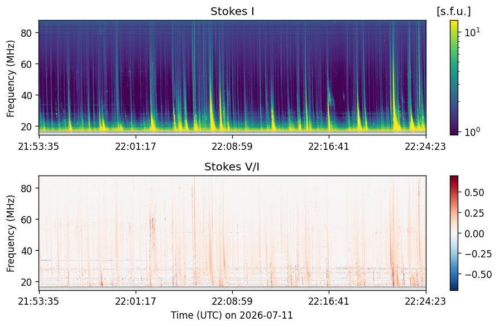Click the 22:01:17 tick under Stokes I
The height and width of the screenshot is (327, 499).
tap(136, 147)
